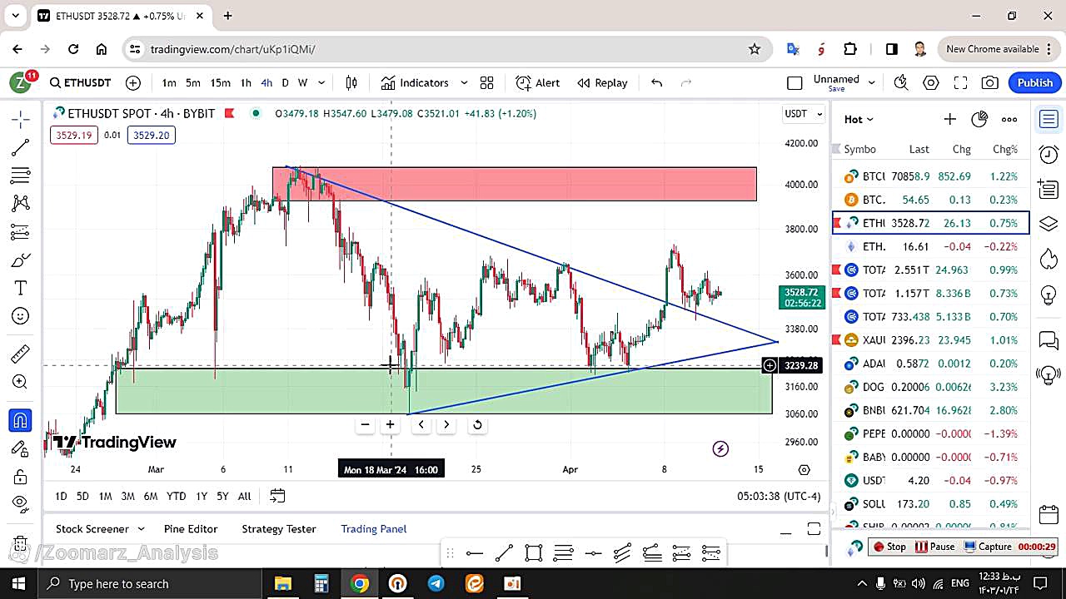
Task: Open object tree layers icon
Action: click(1049, 224)
